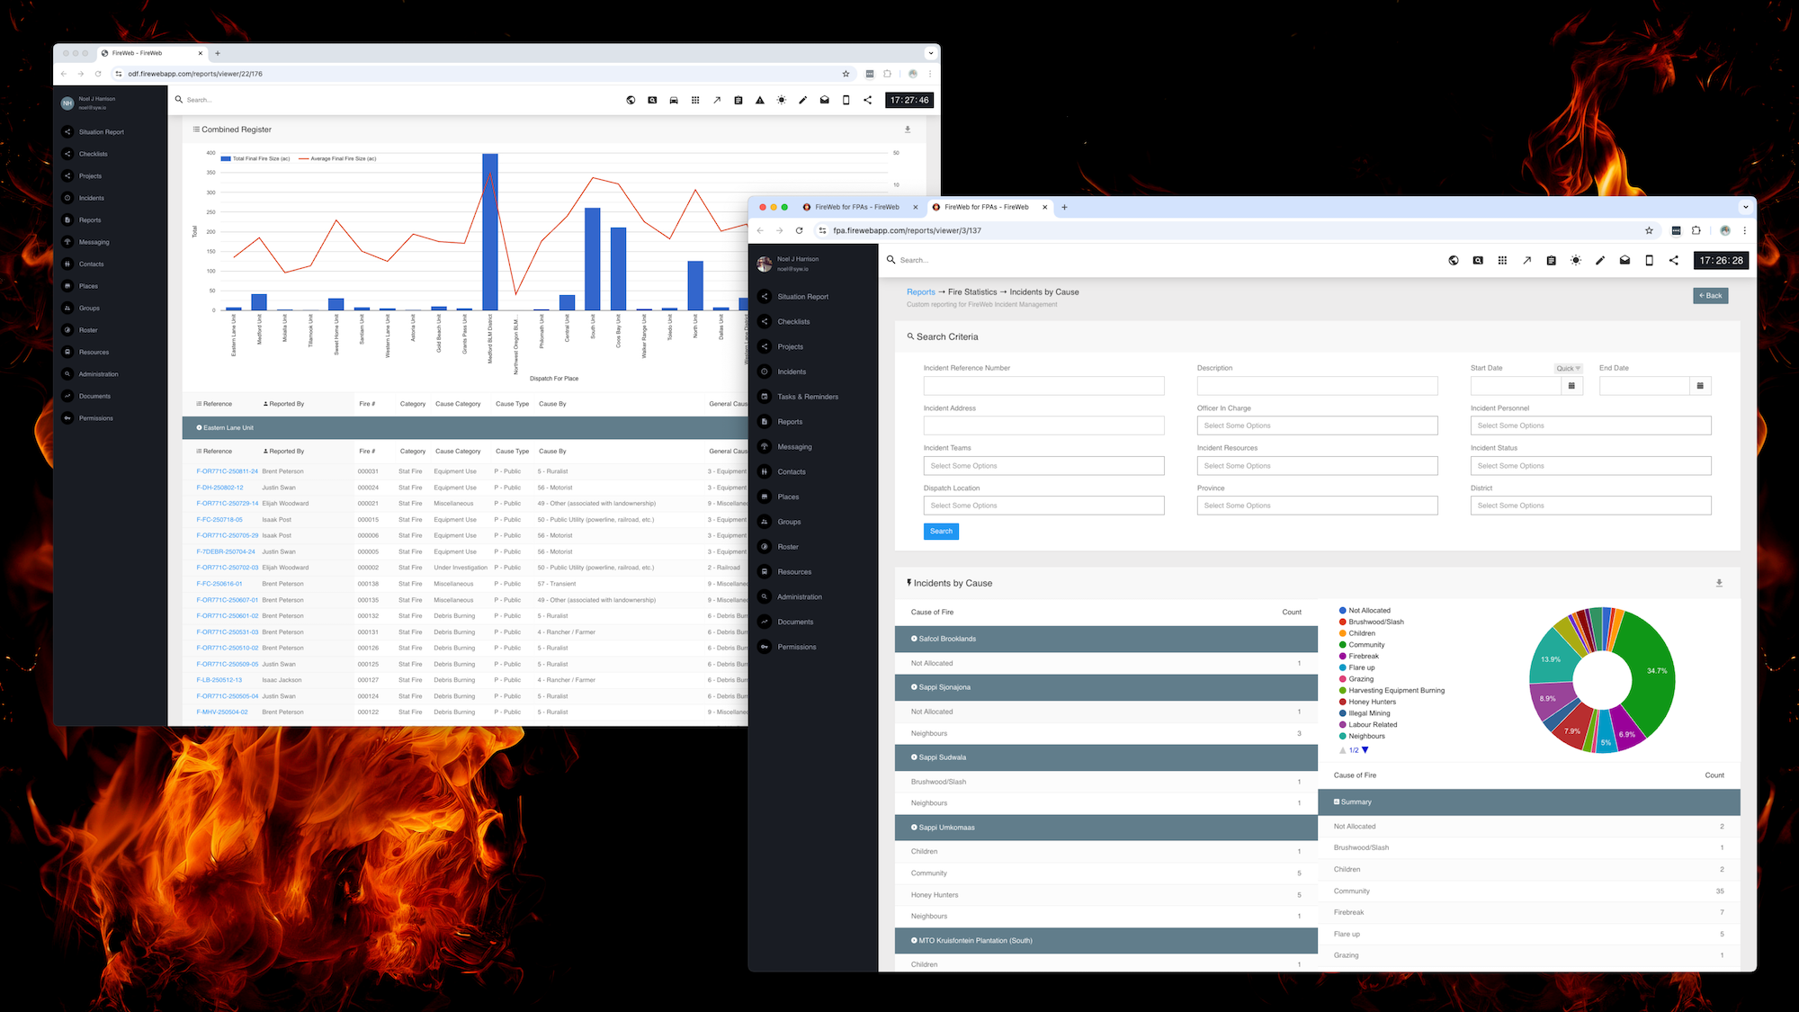Image resolution: width=1799 pixels, height=1012 pixels.
Task: Click the globe icon in FPA toolbar
Action: pyautogui.click(x=1454, y=260)
